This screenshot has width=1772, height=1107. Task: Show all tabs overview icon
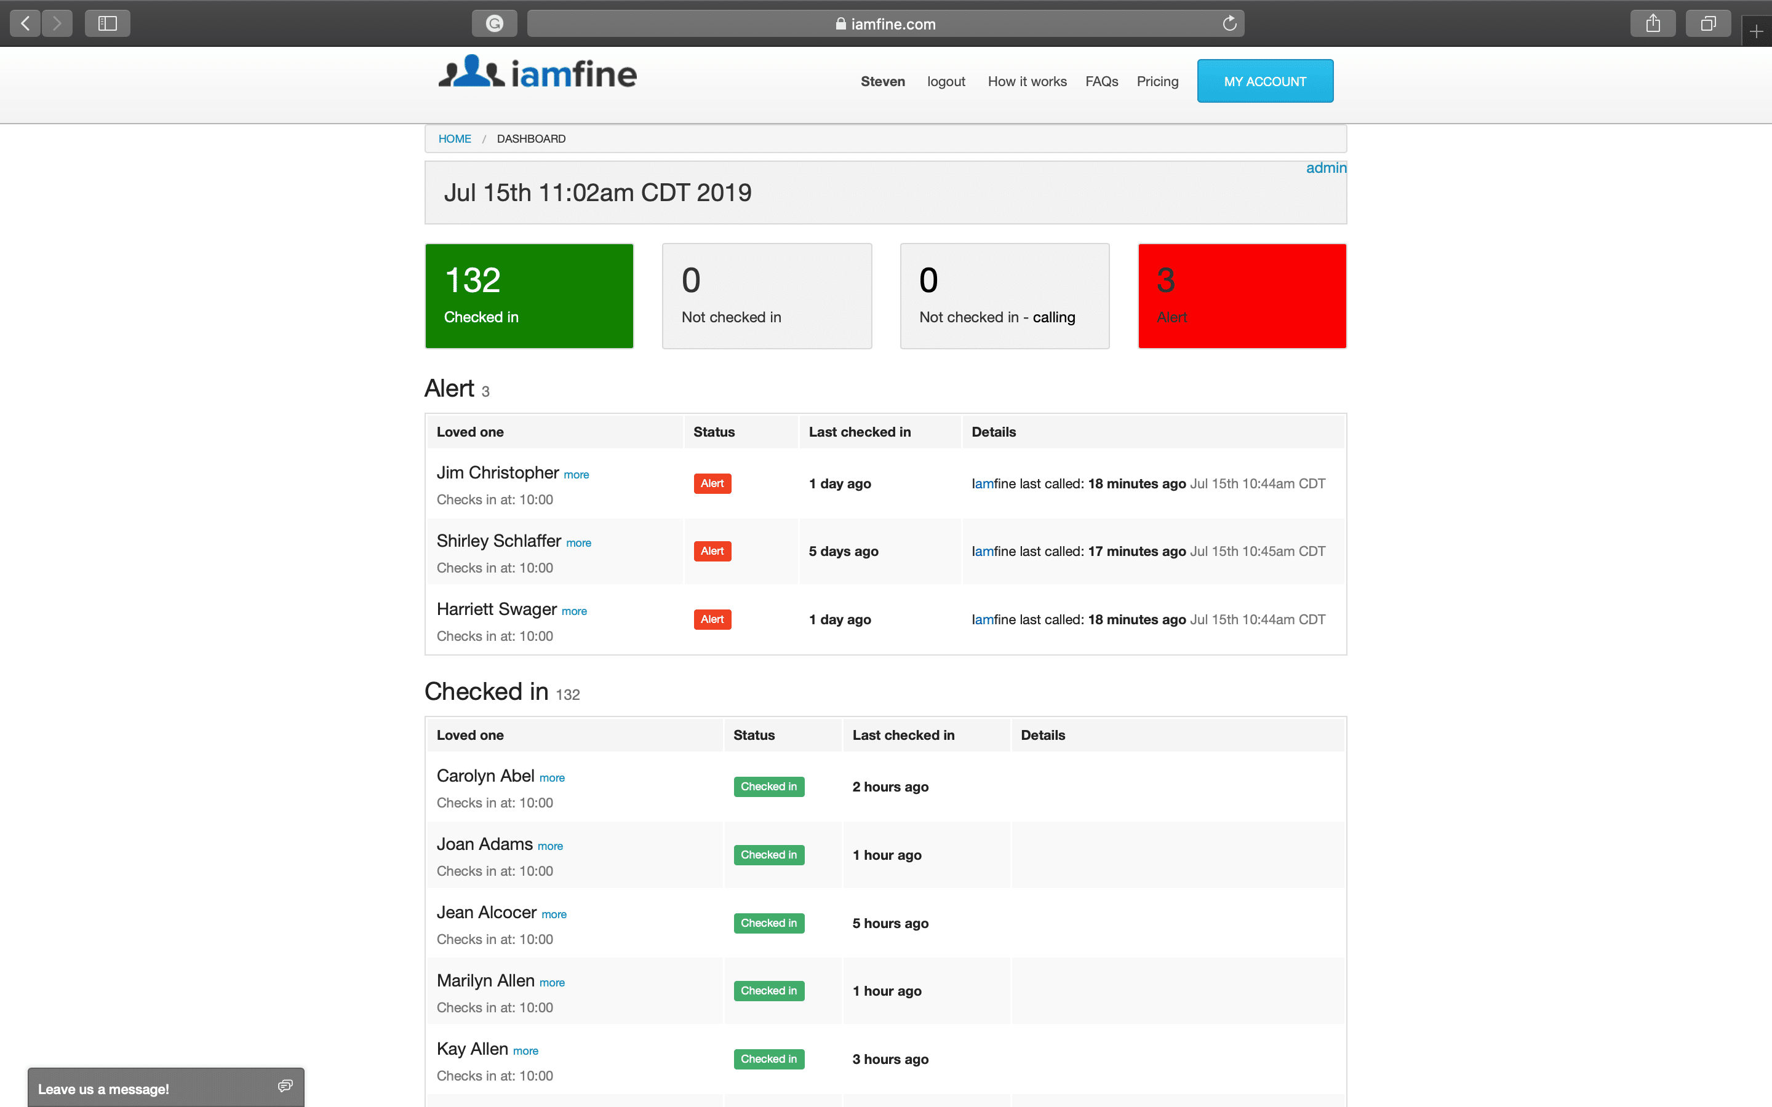coord(1708,23)
